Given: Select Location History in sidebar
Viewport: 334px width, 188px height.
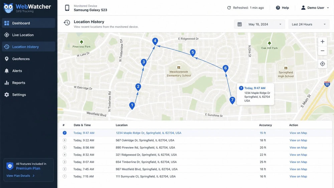Looking at the screenshot, I should point(28,47).
